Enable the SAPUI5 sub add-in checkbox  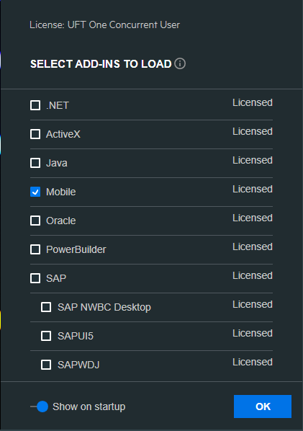click(46, 336)
